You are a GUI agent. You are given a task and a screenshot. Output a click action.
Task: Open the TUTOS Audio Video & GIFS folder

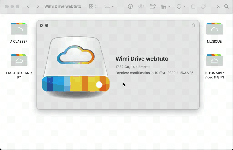coord(215,60)
